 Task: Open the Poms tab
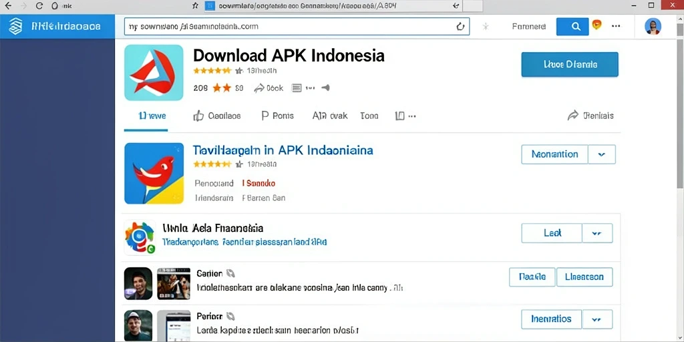[x=277, y=116]
